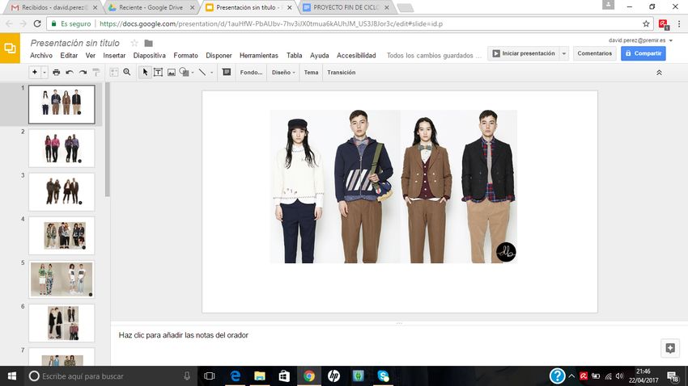The width and height of the screenshot is (688, 386).
Task: Select the text box tool
Action: (x=158, y=72)
